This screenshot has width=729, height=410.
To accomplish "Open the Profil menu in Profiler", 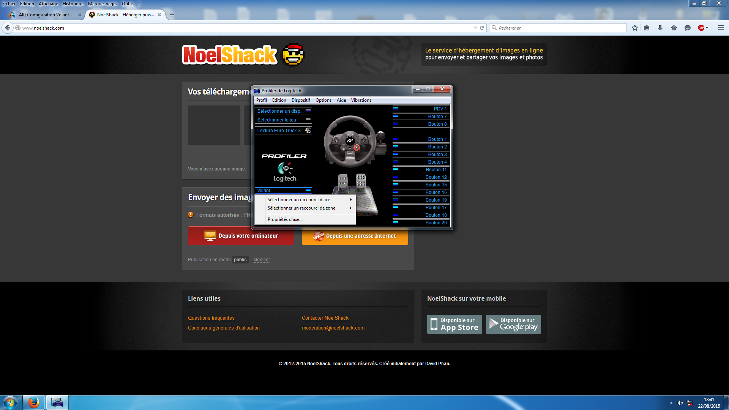I will (261, 100).
